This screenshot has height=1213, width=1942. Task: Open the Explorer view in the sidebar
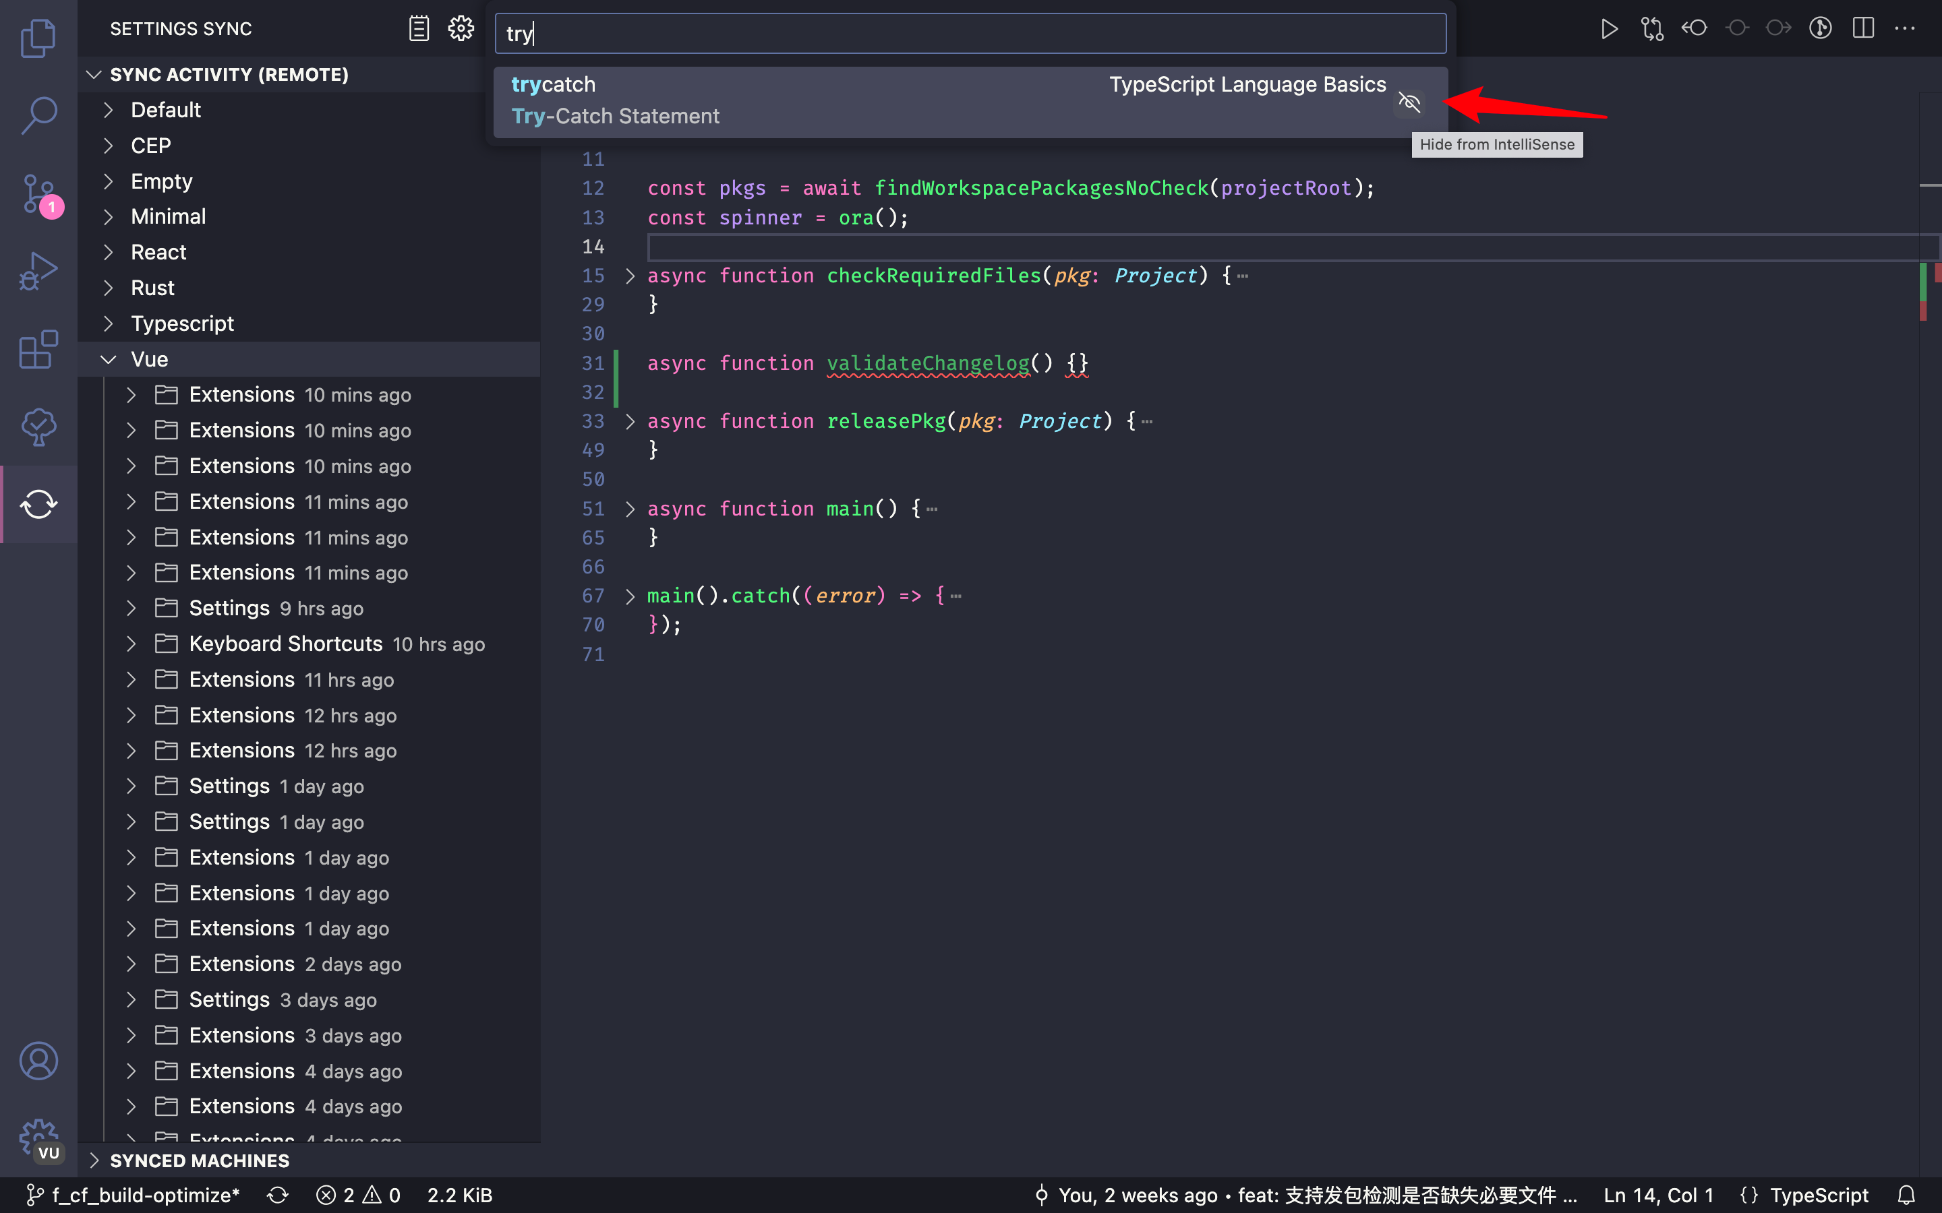pyautogui.click(x=38, y=38)
